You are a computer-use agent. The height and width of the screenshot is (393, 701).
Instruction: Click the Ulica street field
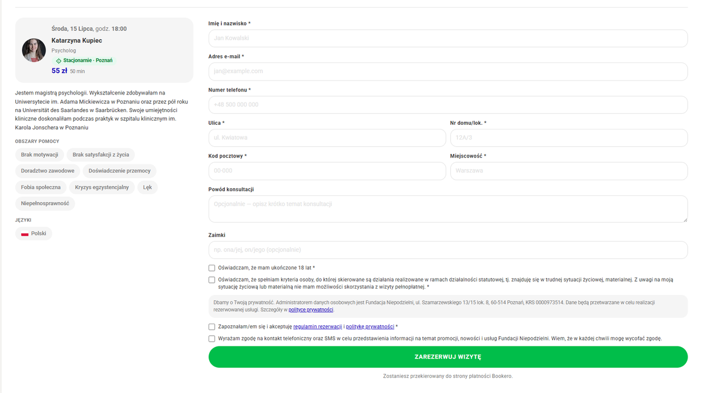[327, 138]
